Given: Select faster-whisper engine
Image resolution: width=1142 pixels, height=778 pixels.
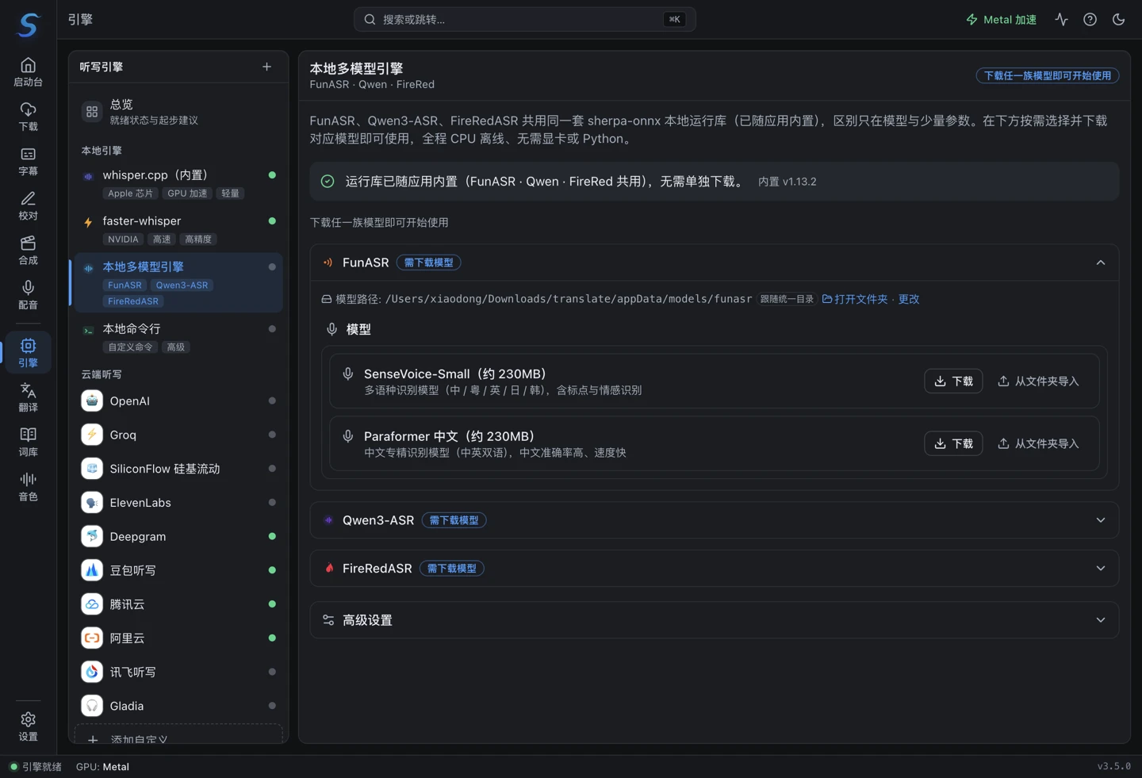Looking at the screenshot, I should pyautogui.click(x=178, y=229).
